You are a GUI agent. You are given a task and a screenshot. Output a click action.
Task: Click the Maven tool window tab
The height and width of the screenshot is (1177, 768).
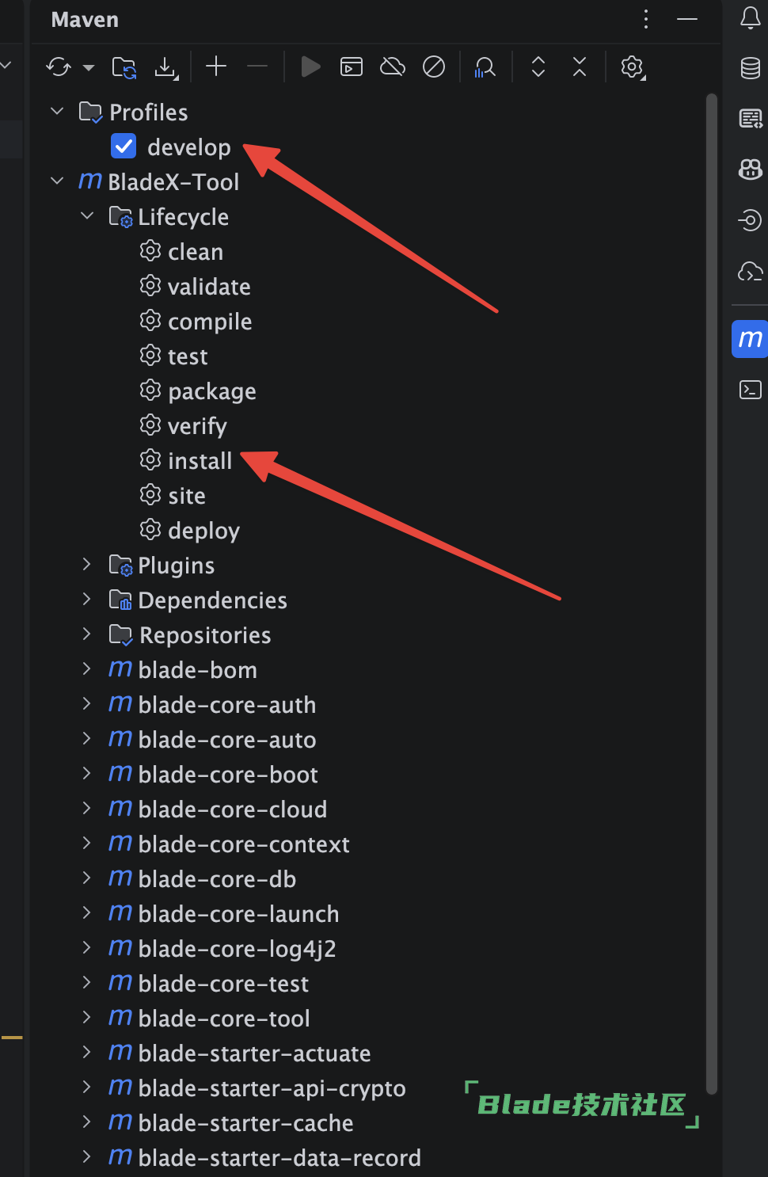tap(750, 339)
